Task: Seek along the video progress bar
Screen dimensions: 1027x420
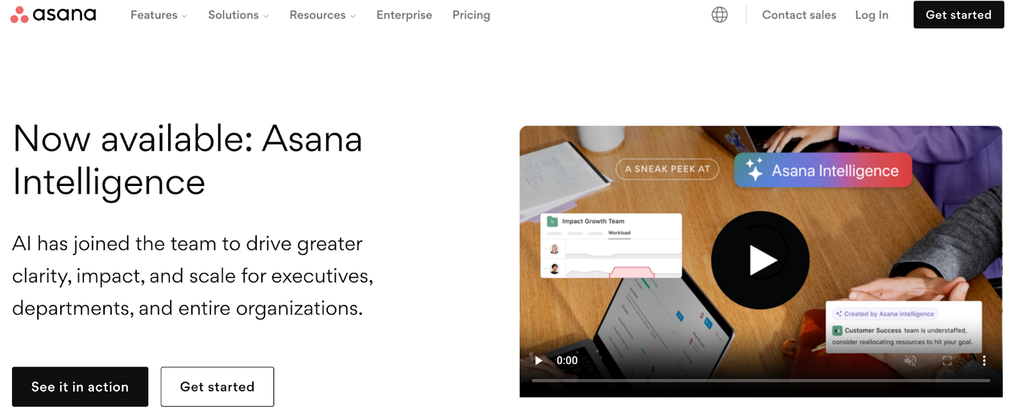Action: click(761, 381)
